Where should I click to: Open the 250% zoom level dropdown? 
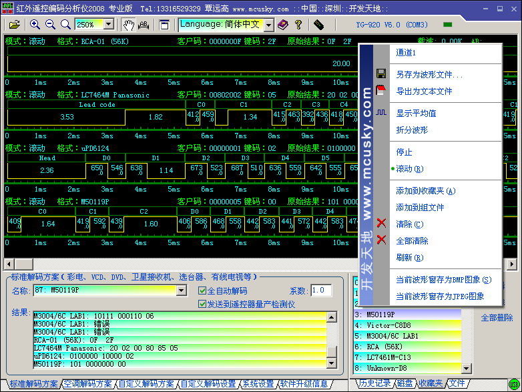point(108,25)
